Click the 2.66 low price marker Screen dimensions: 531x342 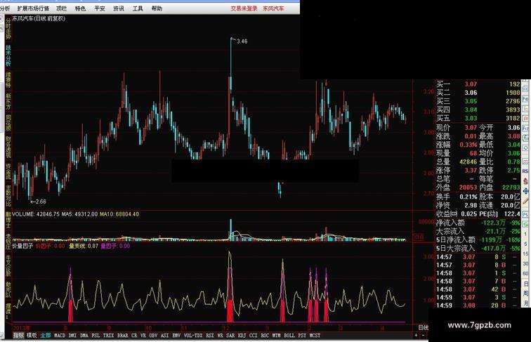pos(41,202)
